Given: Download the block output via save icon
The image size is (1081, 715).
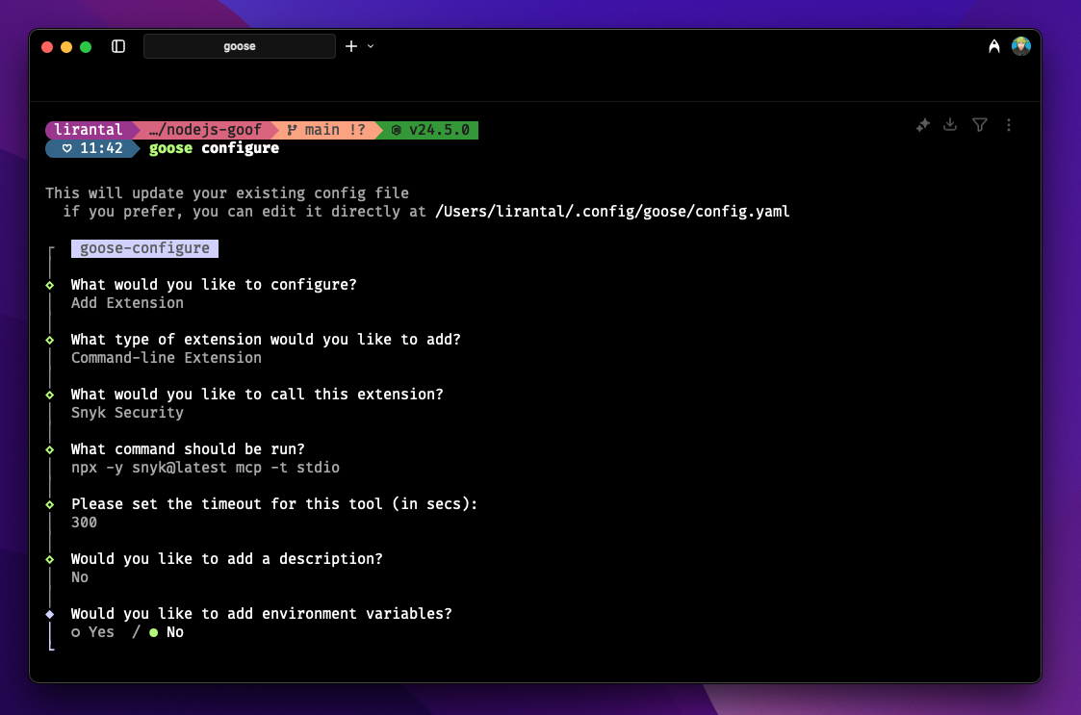Looking at the screenshot, I should pyautogui.click(x=950, y=125).
